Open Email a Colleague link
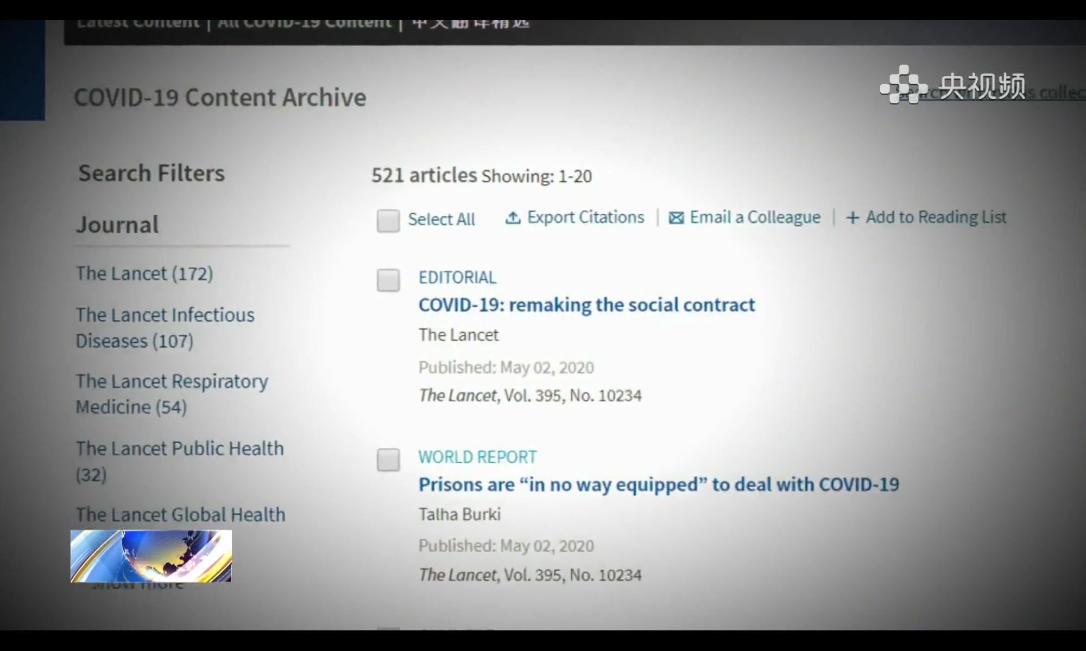This screenshot has width=1086, height=651. pos(755,218)
